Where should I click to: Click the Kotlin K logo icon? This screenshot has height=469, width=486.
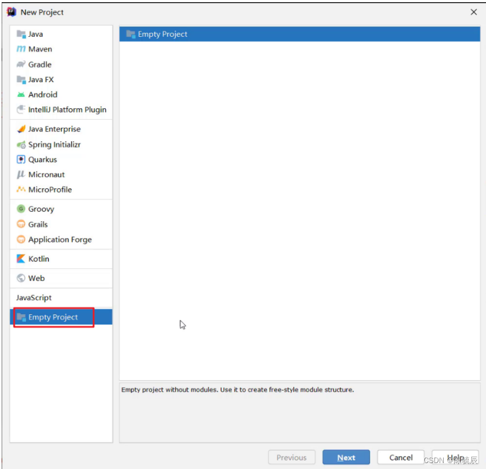21,259
